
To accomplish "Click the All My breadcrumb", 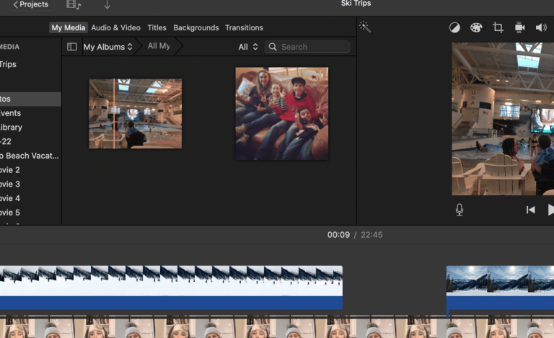I will tap(159, 46).
